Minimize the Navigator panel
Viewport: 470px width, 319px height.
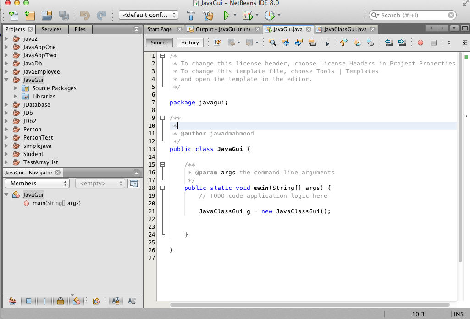(137, 173)
